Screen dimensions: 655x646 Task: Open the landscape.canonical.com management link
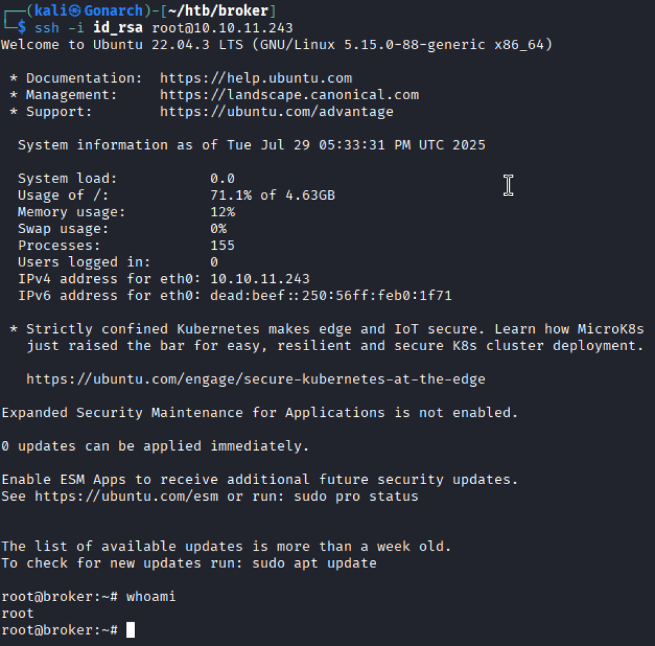(x=289, y=95)
